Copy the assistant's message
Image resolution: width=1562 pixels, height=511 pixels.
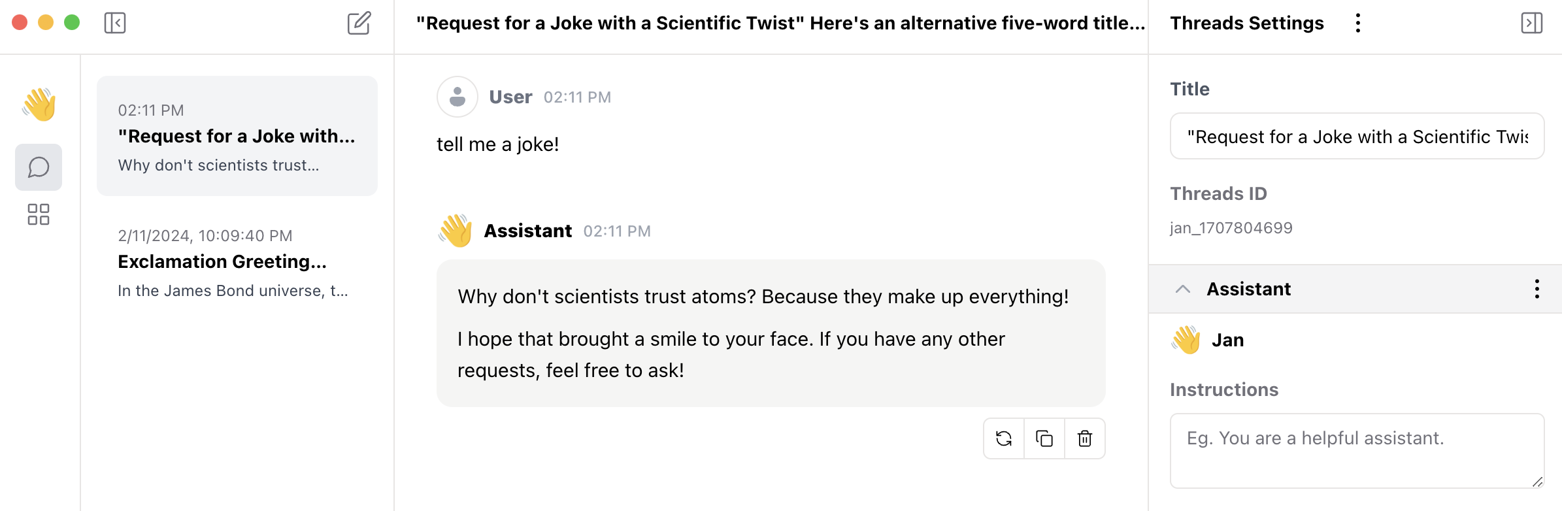pyautogui.click(x=1044, y=438)
